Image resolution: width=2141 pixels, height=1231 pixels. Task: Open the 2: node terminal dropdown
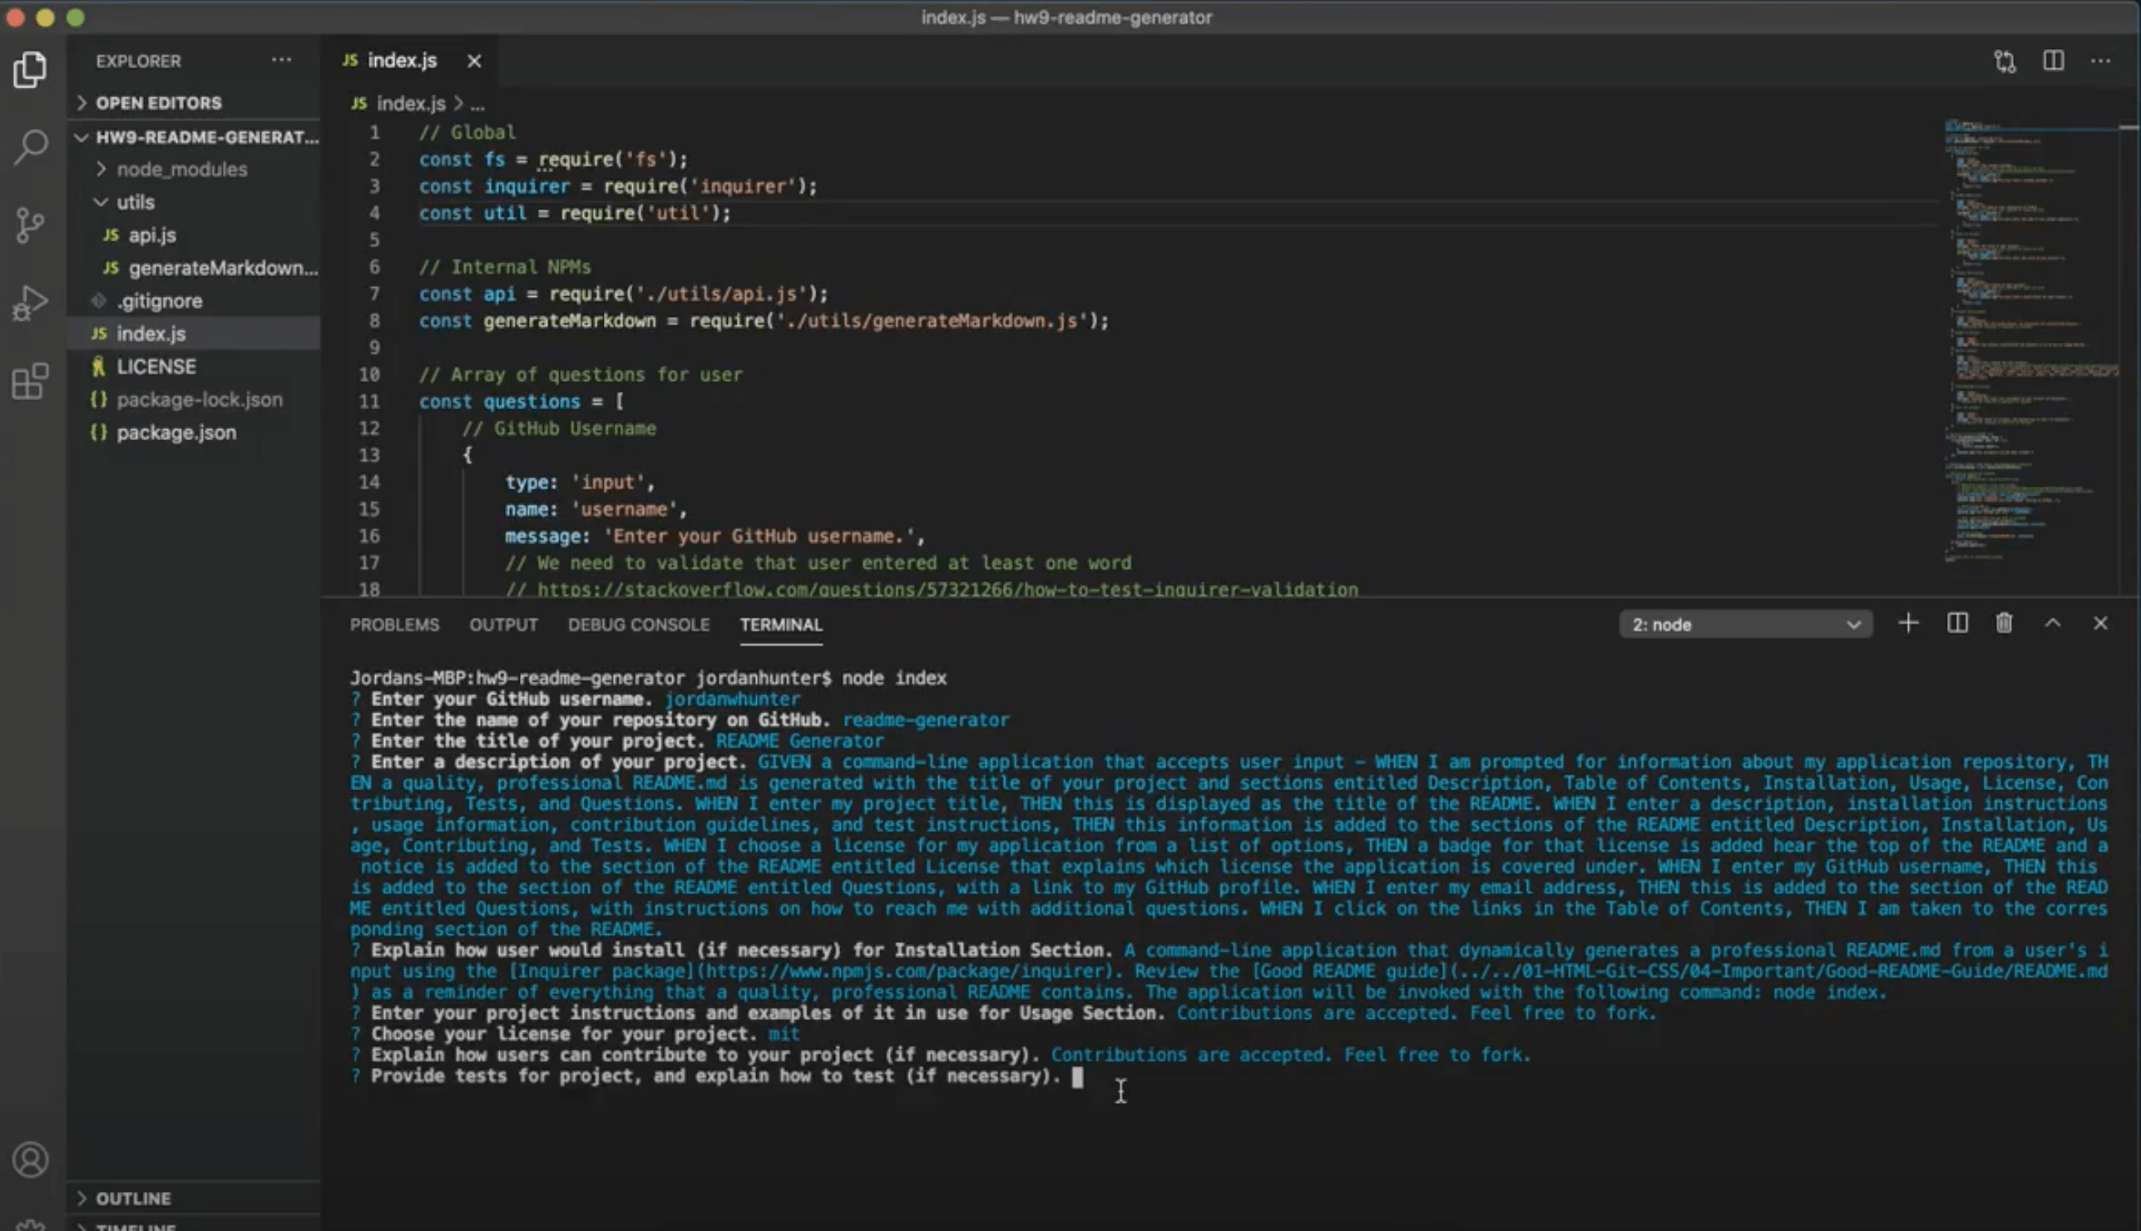pyautogui.click(x=1744, y=624)
